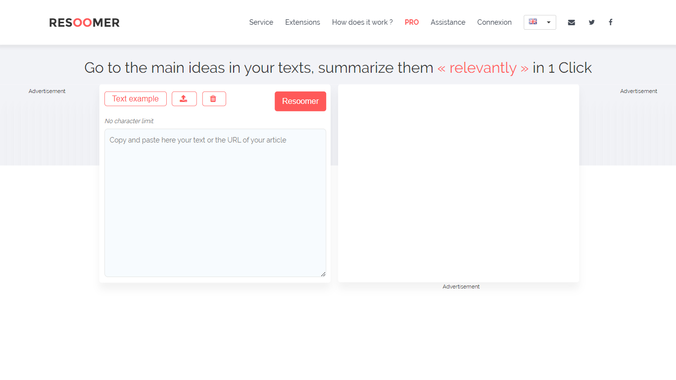Image resolution: width=676 pixels, height=380 pixels.
Task: Open the Extensions menu item
Action: point(302,22)
